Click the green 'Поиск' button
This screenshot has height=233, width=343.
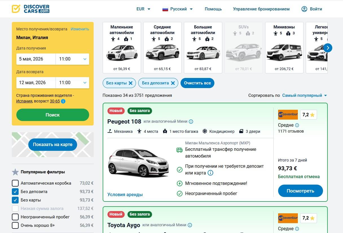point(53,115)
